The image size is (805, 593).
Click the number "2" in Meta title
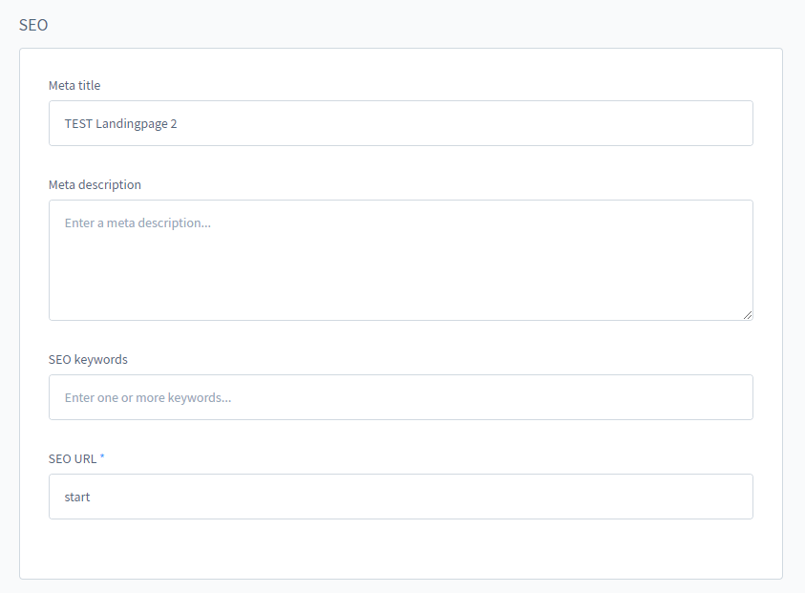174,123
